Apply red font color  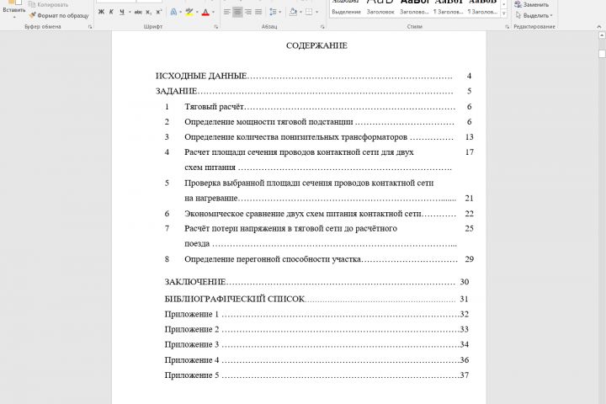click(205, 12)
